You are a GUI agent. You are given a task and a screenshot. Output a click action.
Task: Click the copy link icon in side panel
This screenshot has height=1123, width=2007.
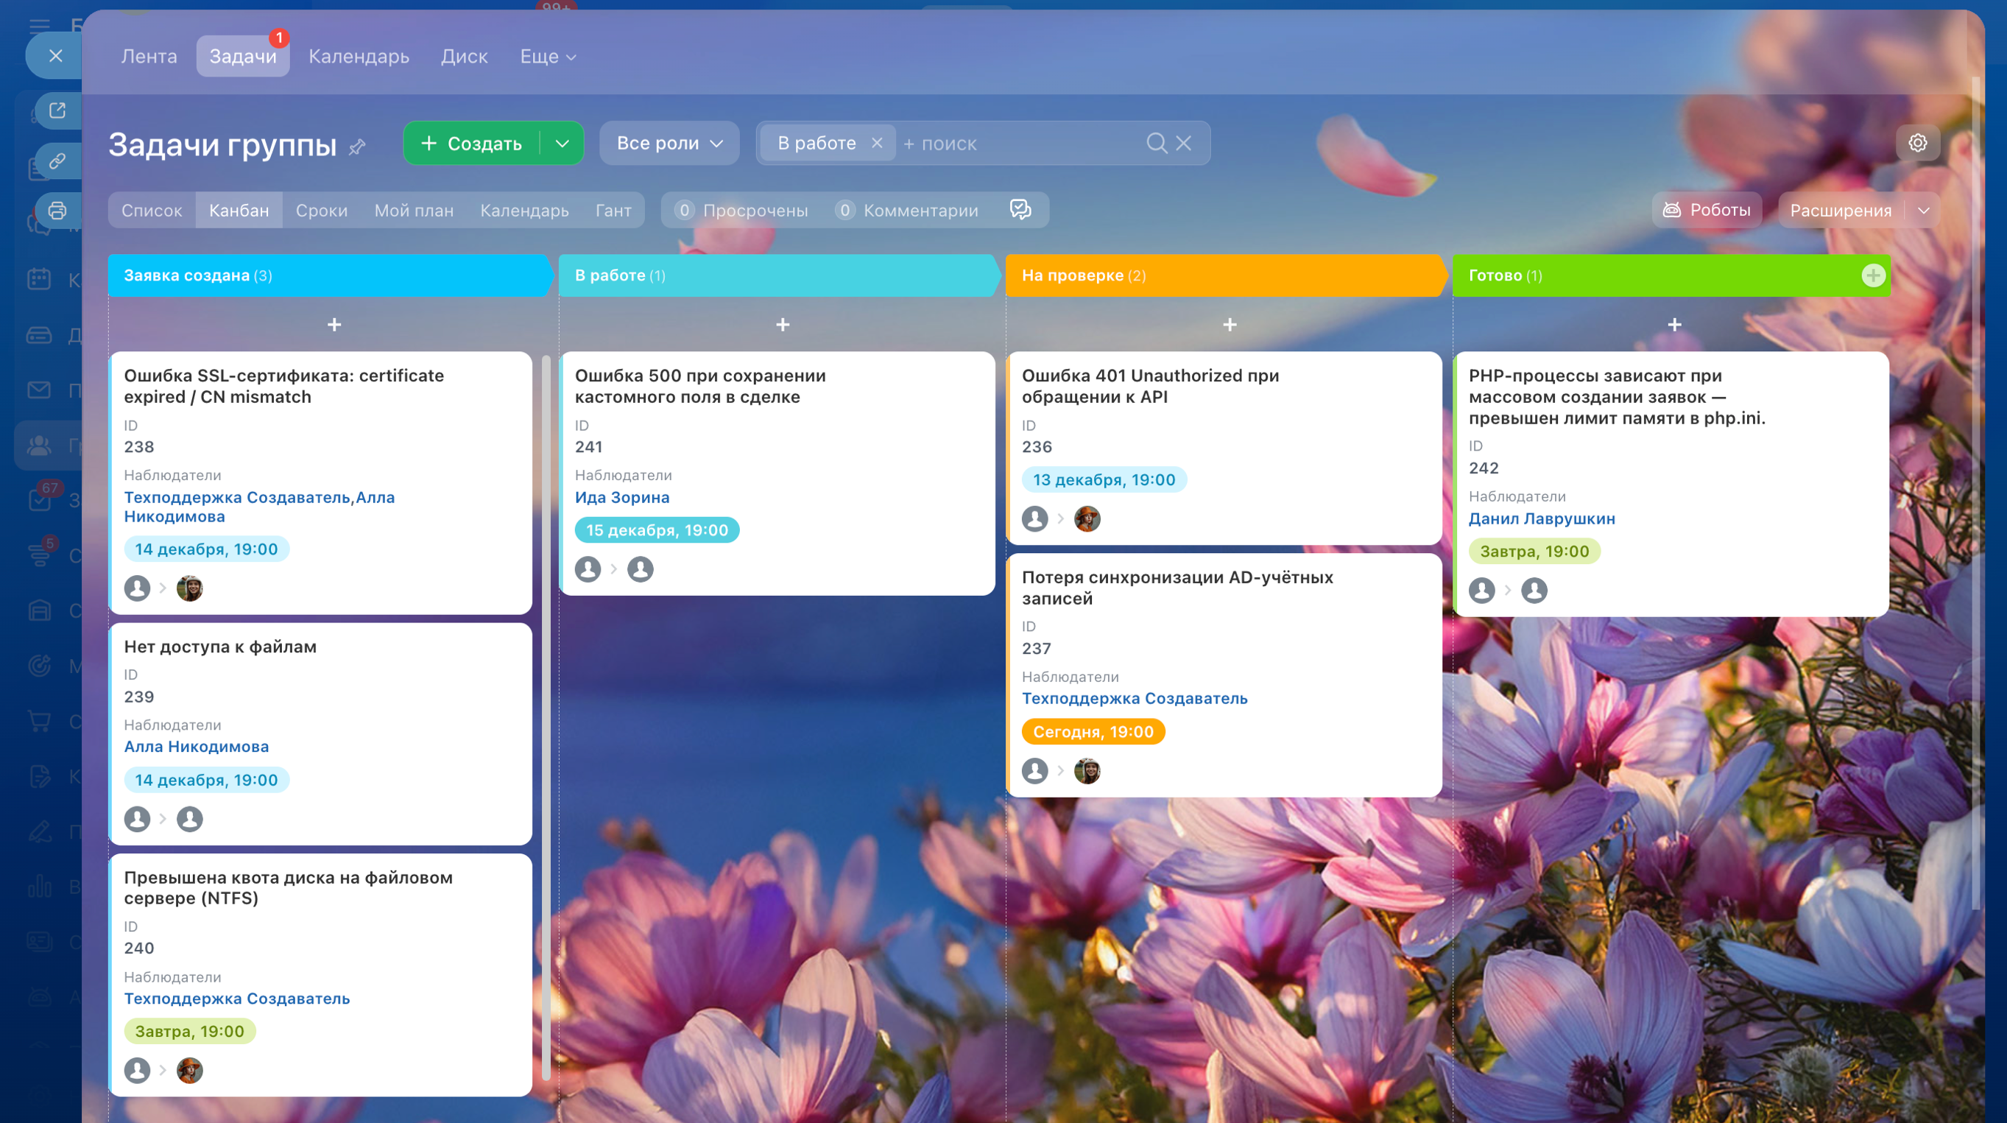pos(57,161)
